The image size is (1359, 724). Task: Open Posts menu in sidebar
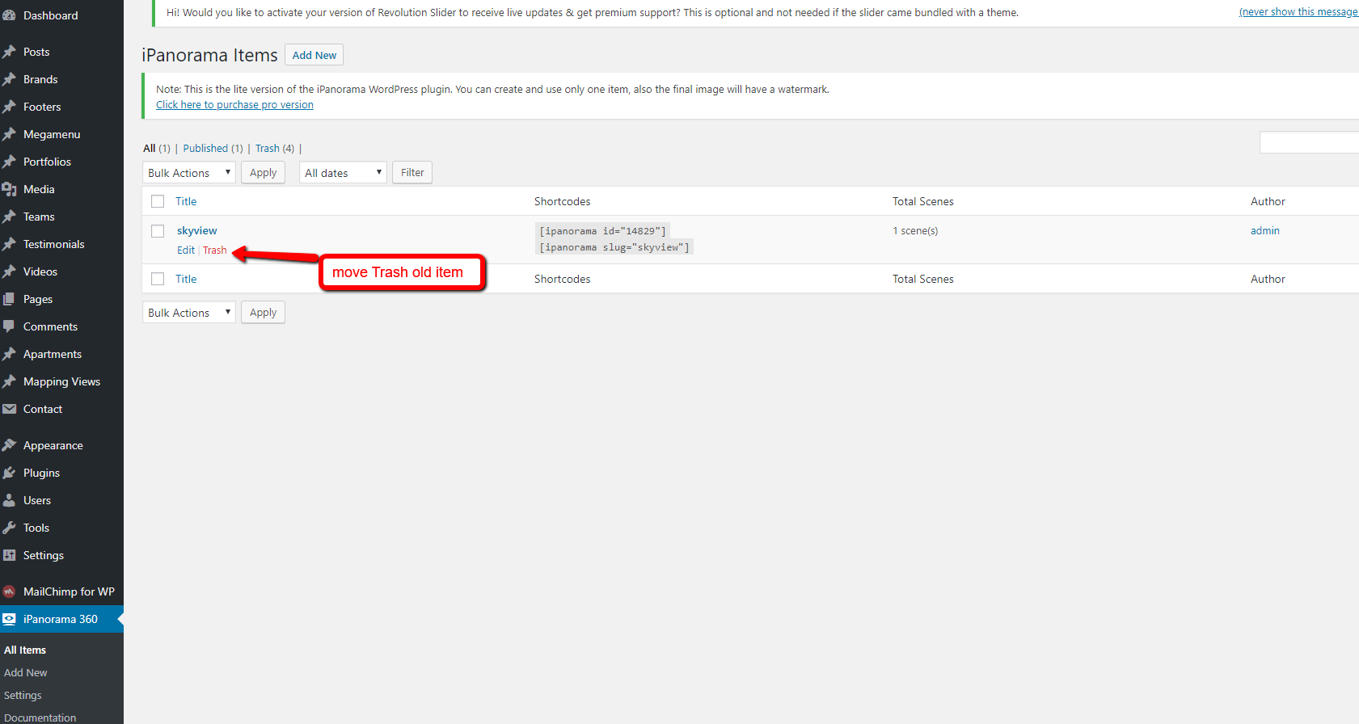tap(36, 52)
